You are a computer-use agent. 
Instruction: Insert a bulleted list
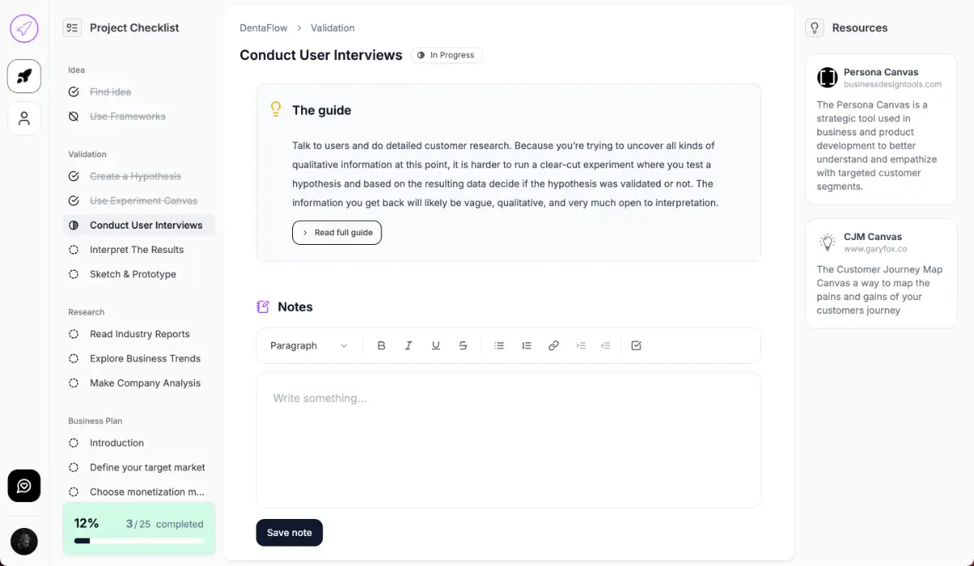(x=499, y=345)
